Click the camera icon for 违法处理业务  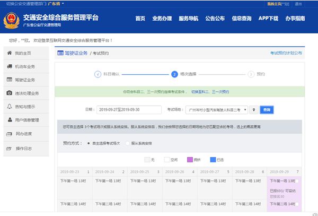[10, 93]
